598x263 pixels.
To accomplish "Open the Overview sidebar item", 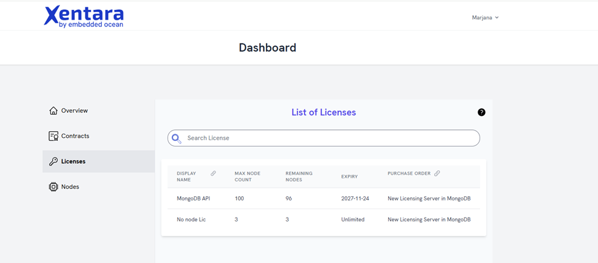I will [98, 111].
